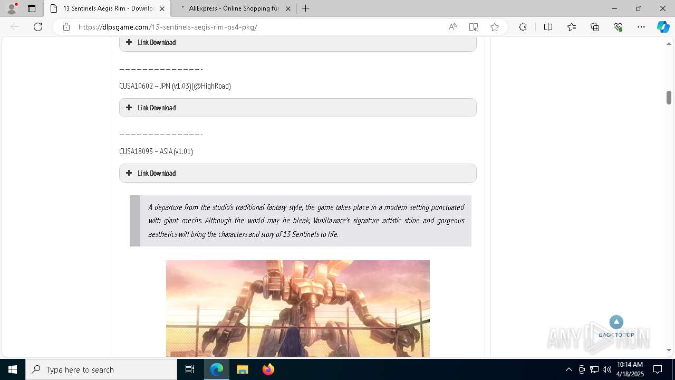Expand Link Download under CUSA18093 ASIA
Viewport: 675px width, 380px height.
298,173
